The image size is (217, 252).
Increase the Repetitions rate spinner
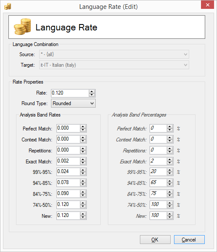(x=83, y=149)
